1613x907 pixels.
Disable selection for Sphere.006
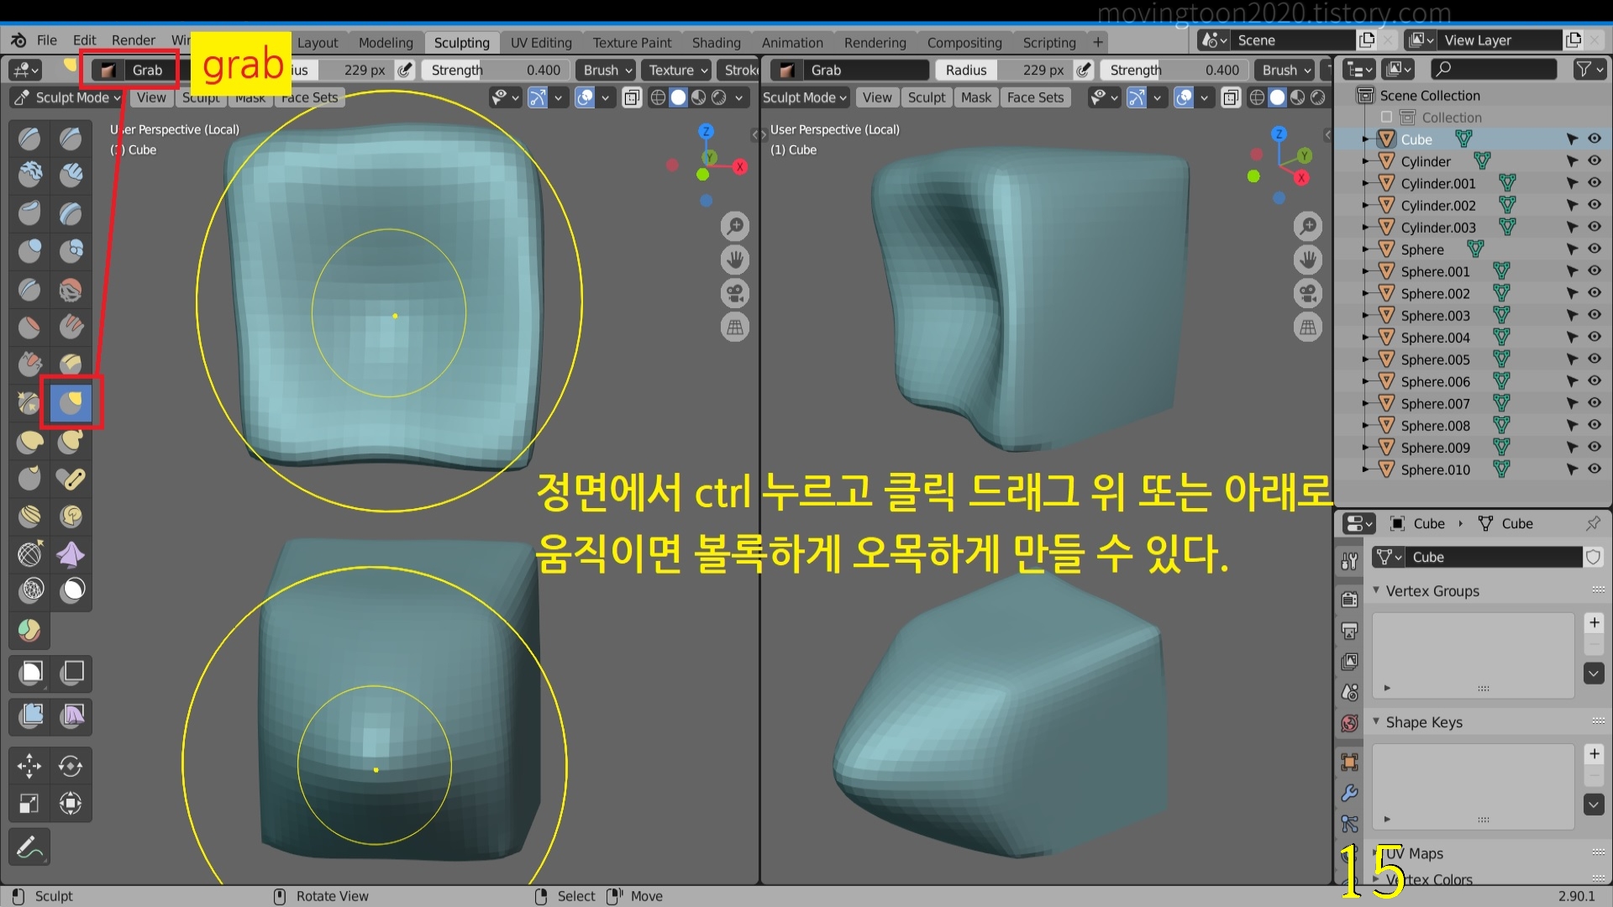[x=1572, y=381]
